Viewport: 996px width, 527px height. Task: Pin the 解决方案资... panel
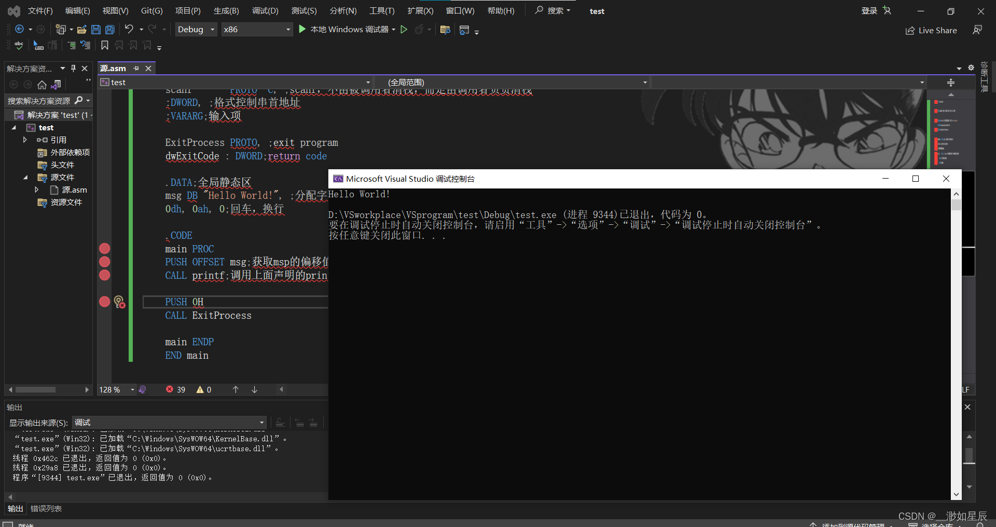tap(73, 68)
